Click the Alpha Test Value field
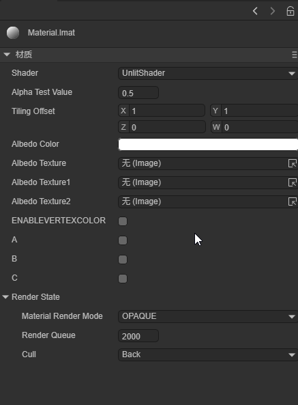298x405 pixels. click(x=138, y=92)
